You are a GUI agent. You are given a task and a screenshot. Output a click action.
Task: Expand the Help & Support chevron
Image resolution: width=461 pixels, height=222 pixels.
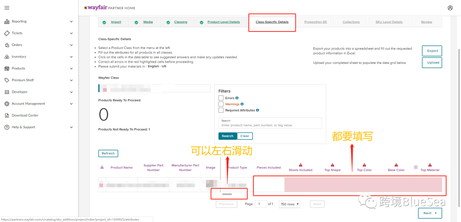(x=71, y=127)
